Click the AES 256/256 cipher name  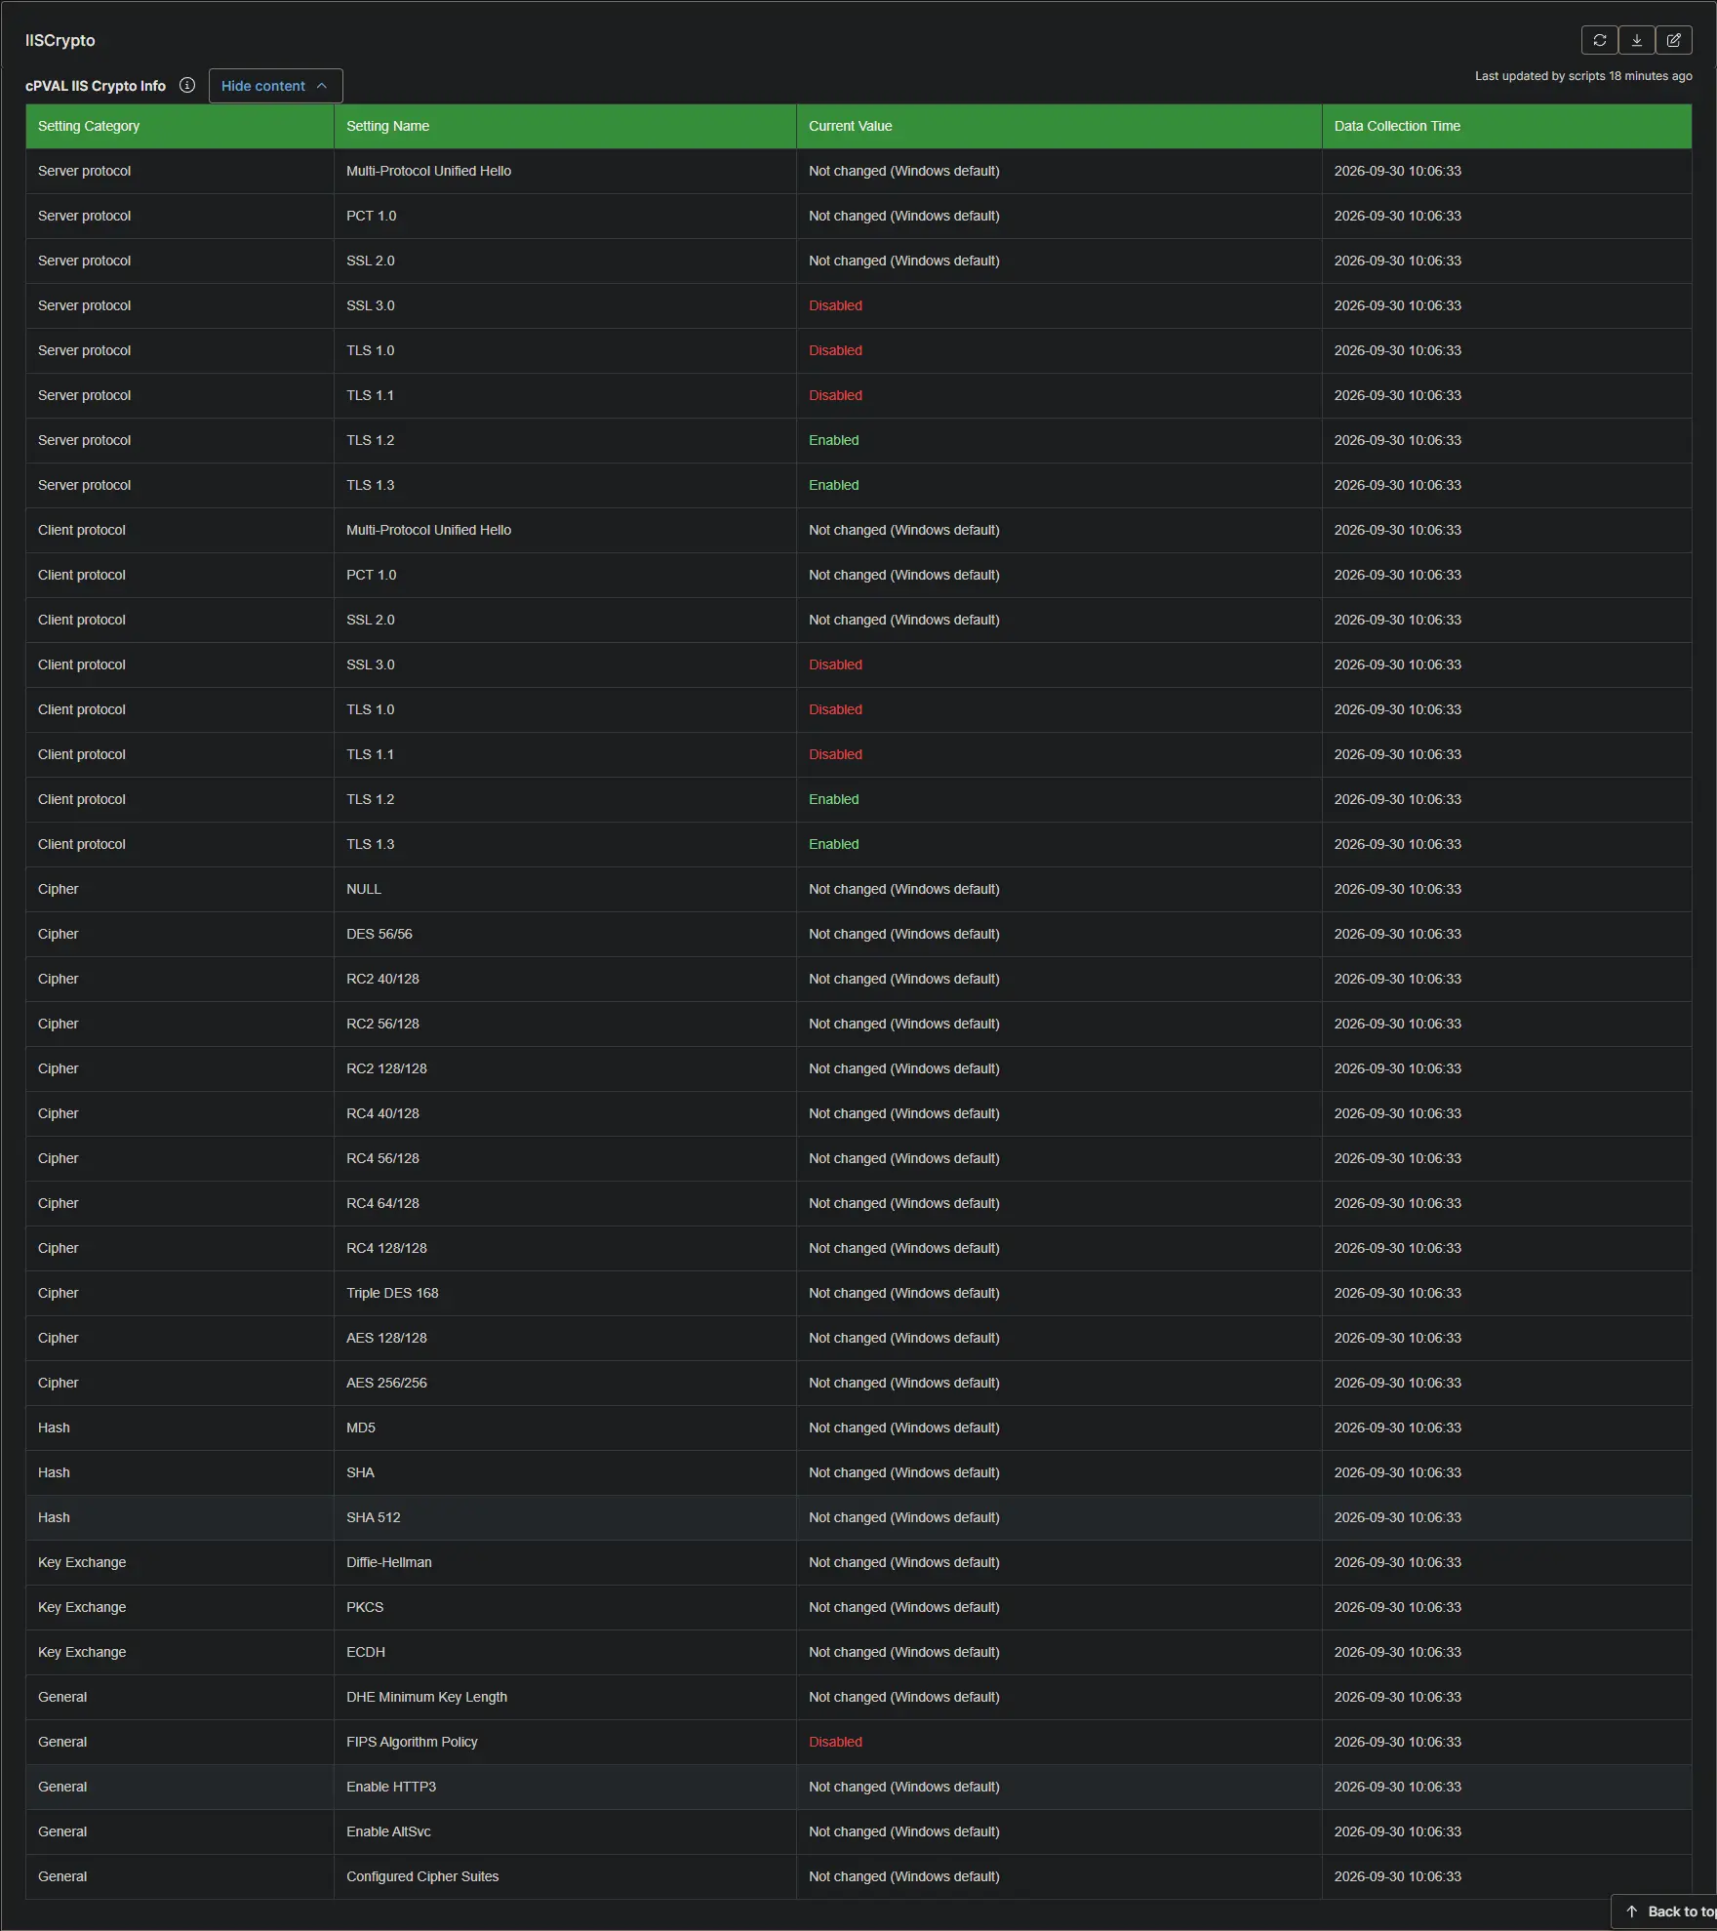point(386,1383)
